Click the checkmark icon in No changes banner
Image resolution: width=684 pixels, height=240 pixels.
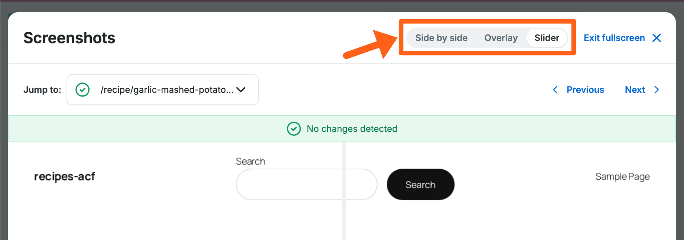click(x=294, y=129)
